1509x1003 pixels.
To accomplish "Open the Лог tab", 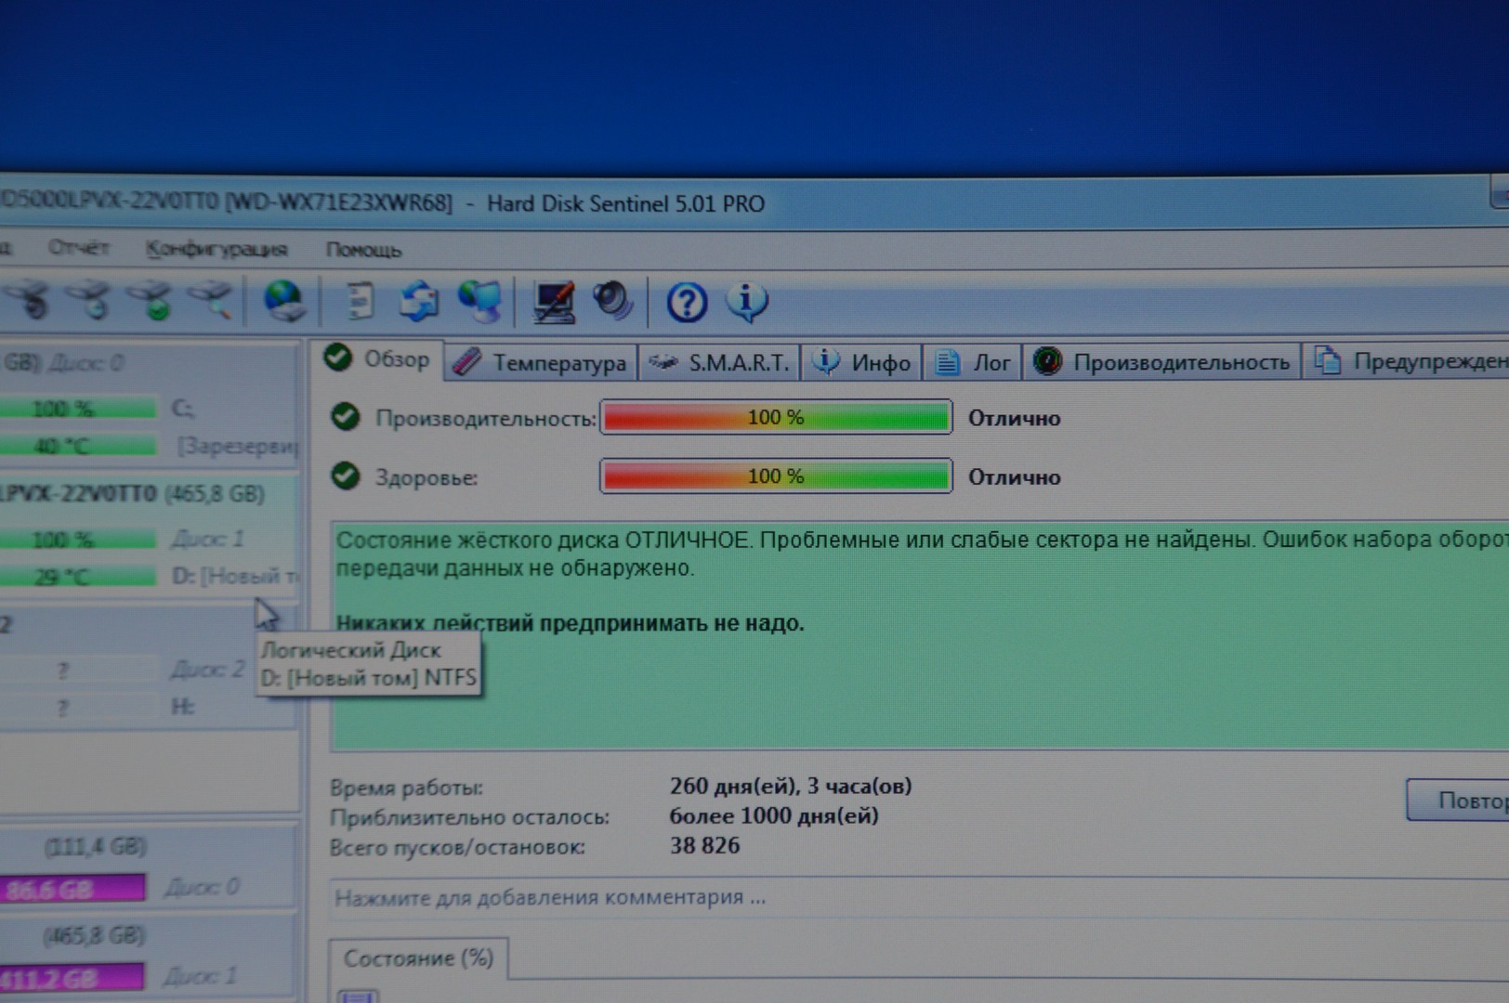I will [973, 362].
